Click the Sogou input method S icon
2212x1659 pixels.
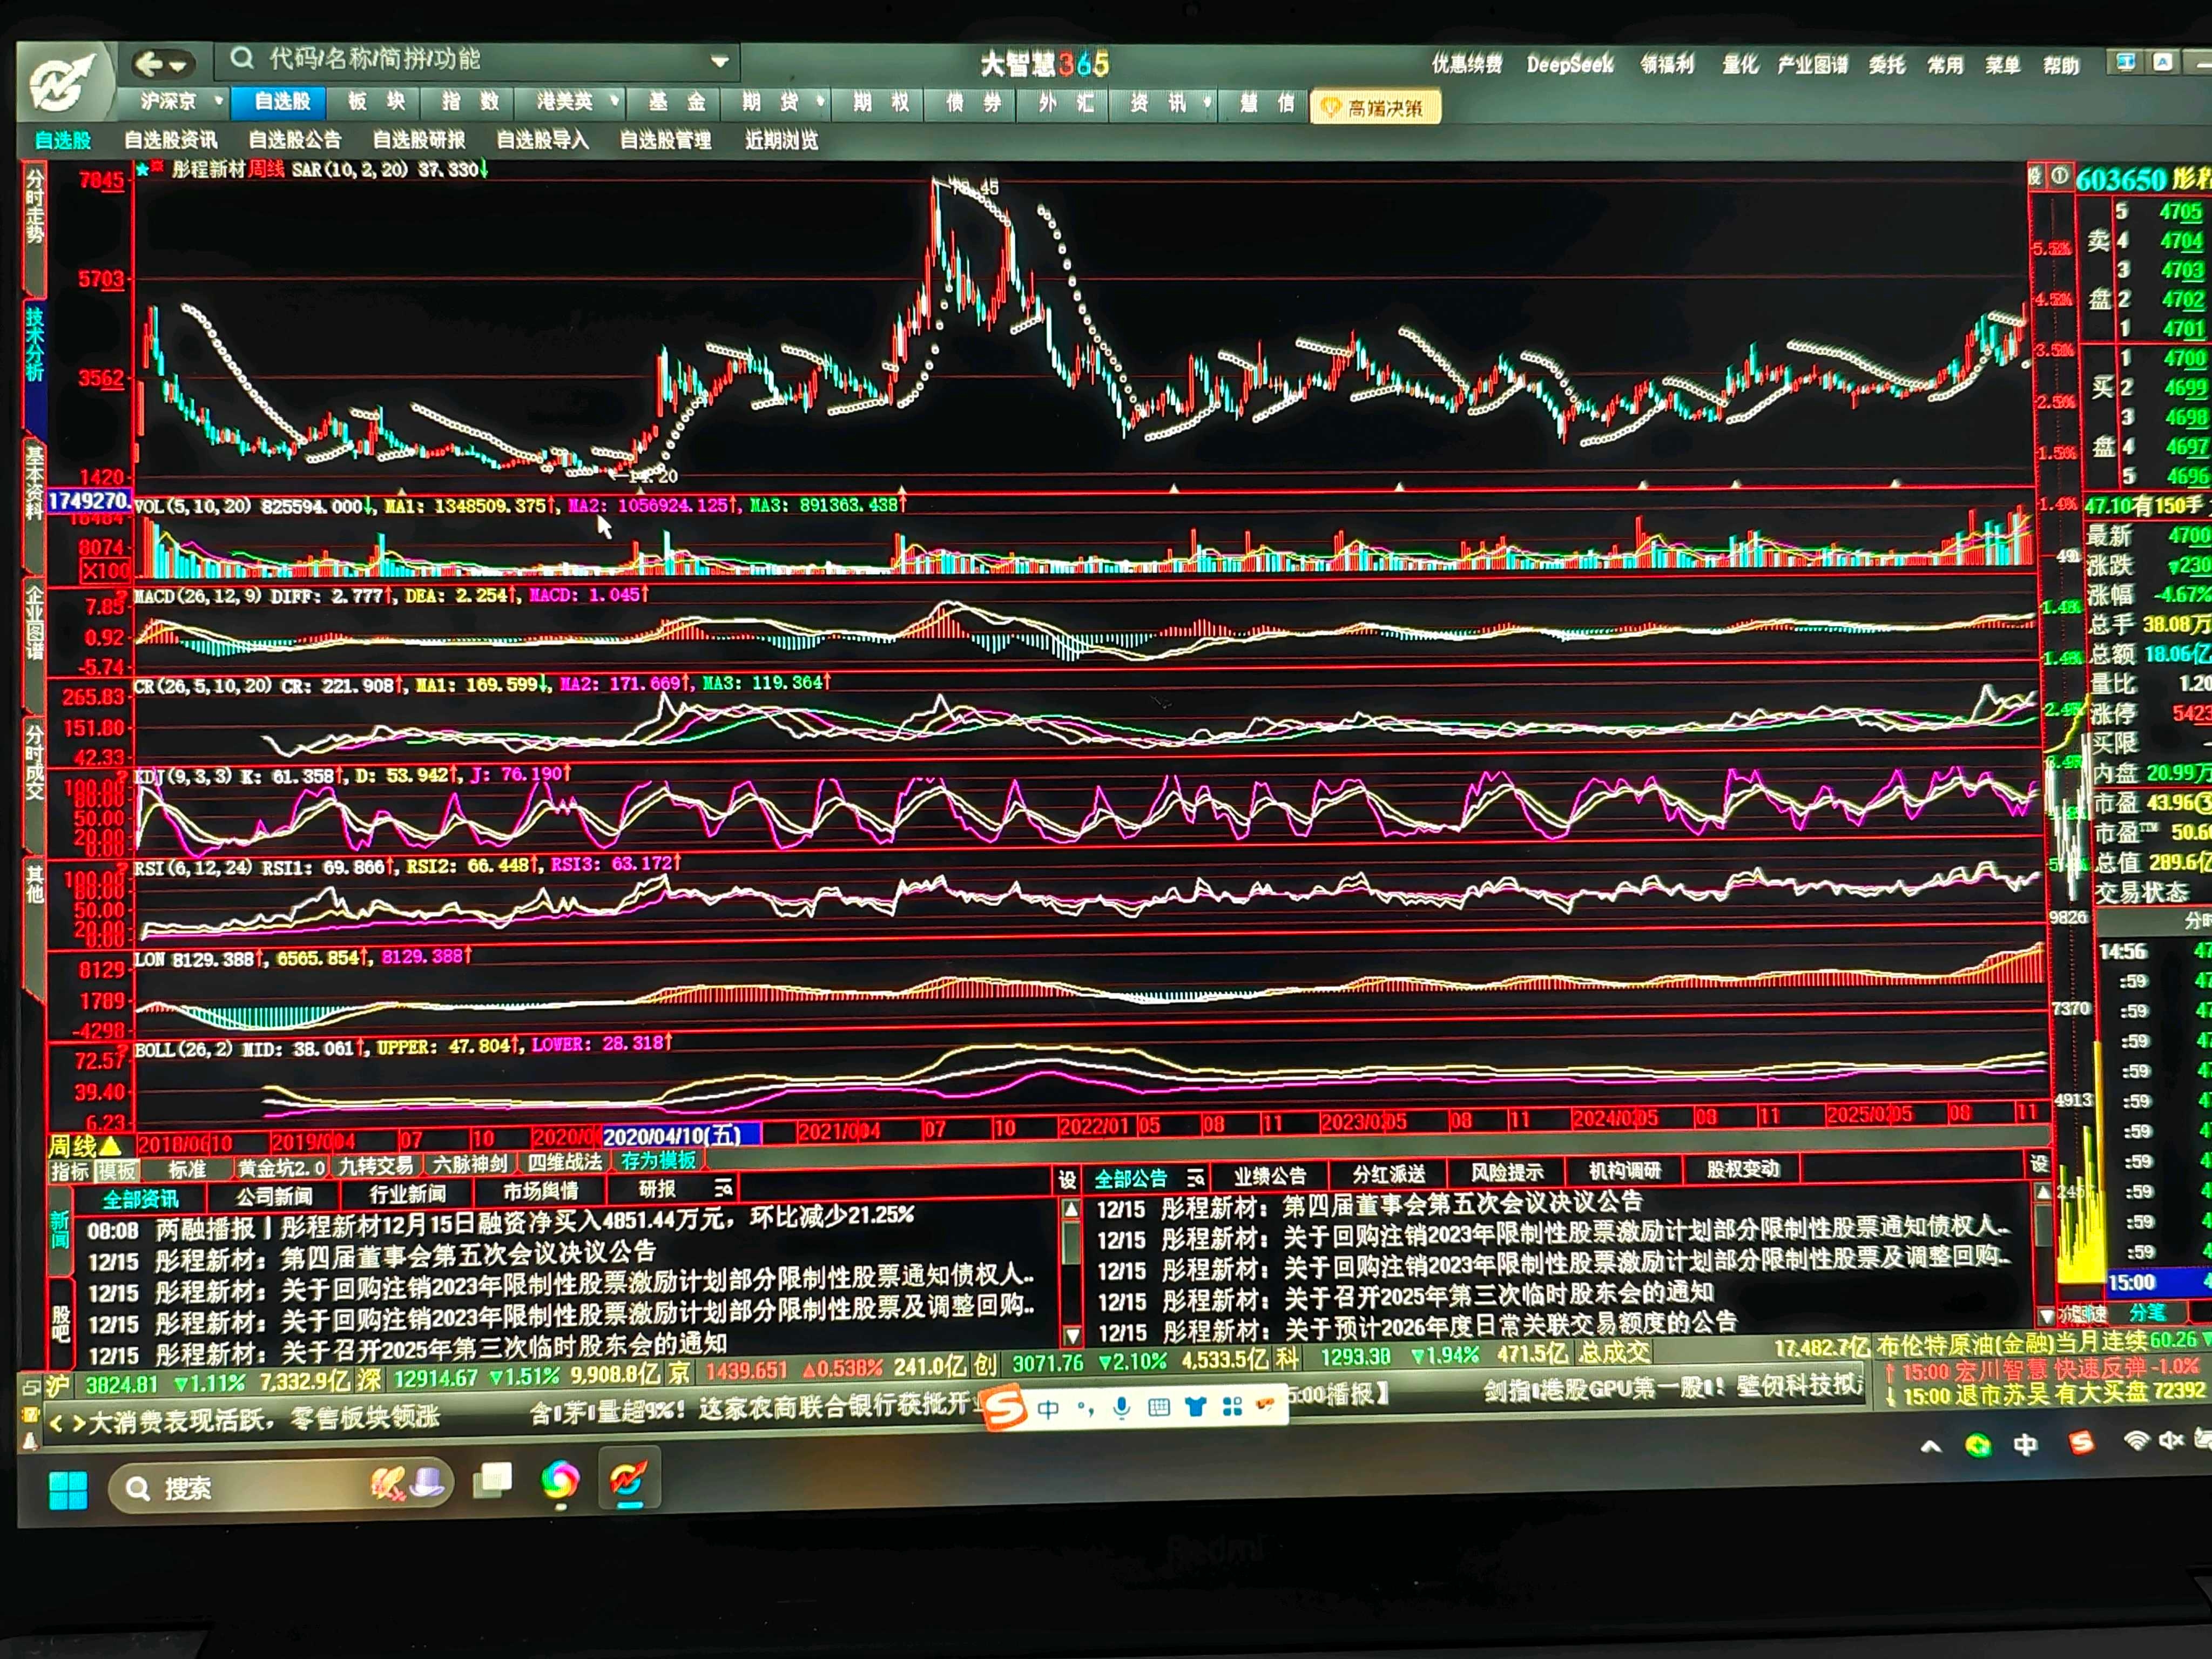(x=1005, y=1408)
